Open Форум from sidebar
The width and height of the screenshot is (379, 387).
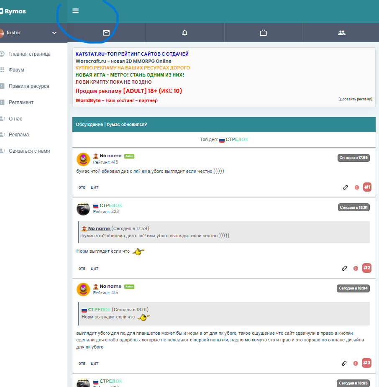(16, 70)
